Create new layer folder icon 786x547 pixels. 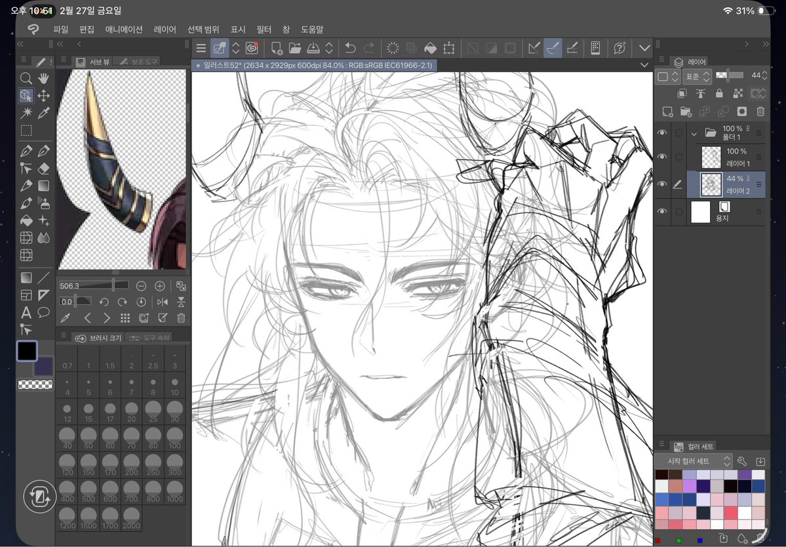tap(686, 111)
